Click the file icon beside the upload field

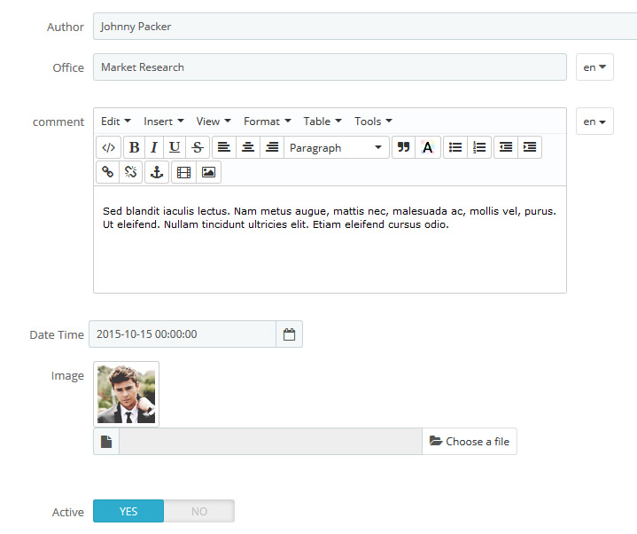point(106,441)
